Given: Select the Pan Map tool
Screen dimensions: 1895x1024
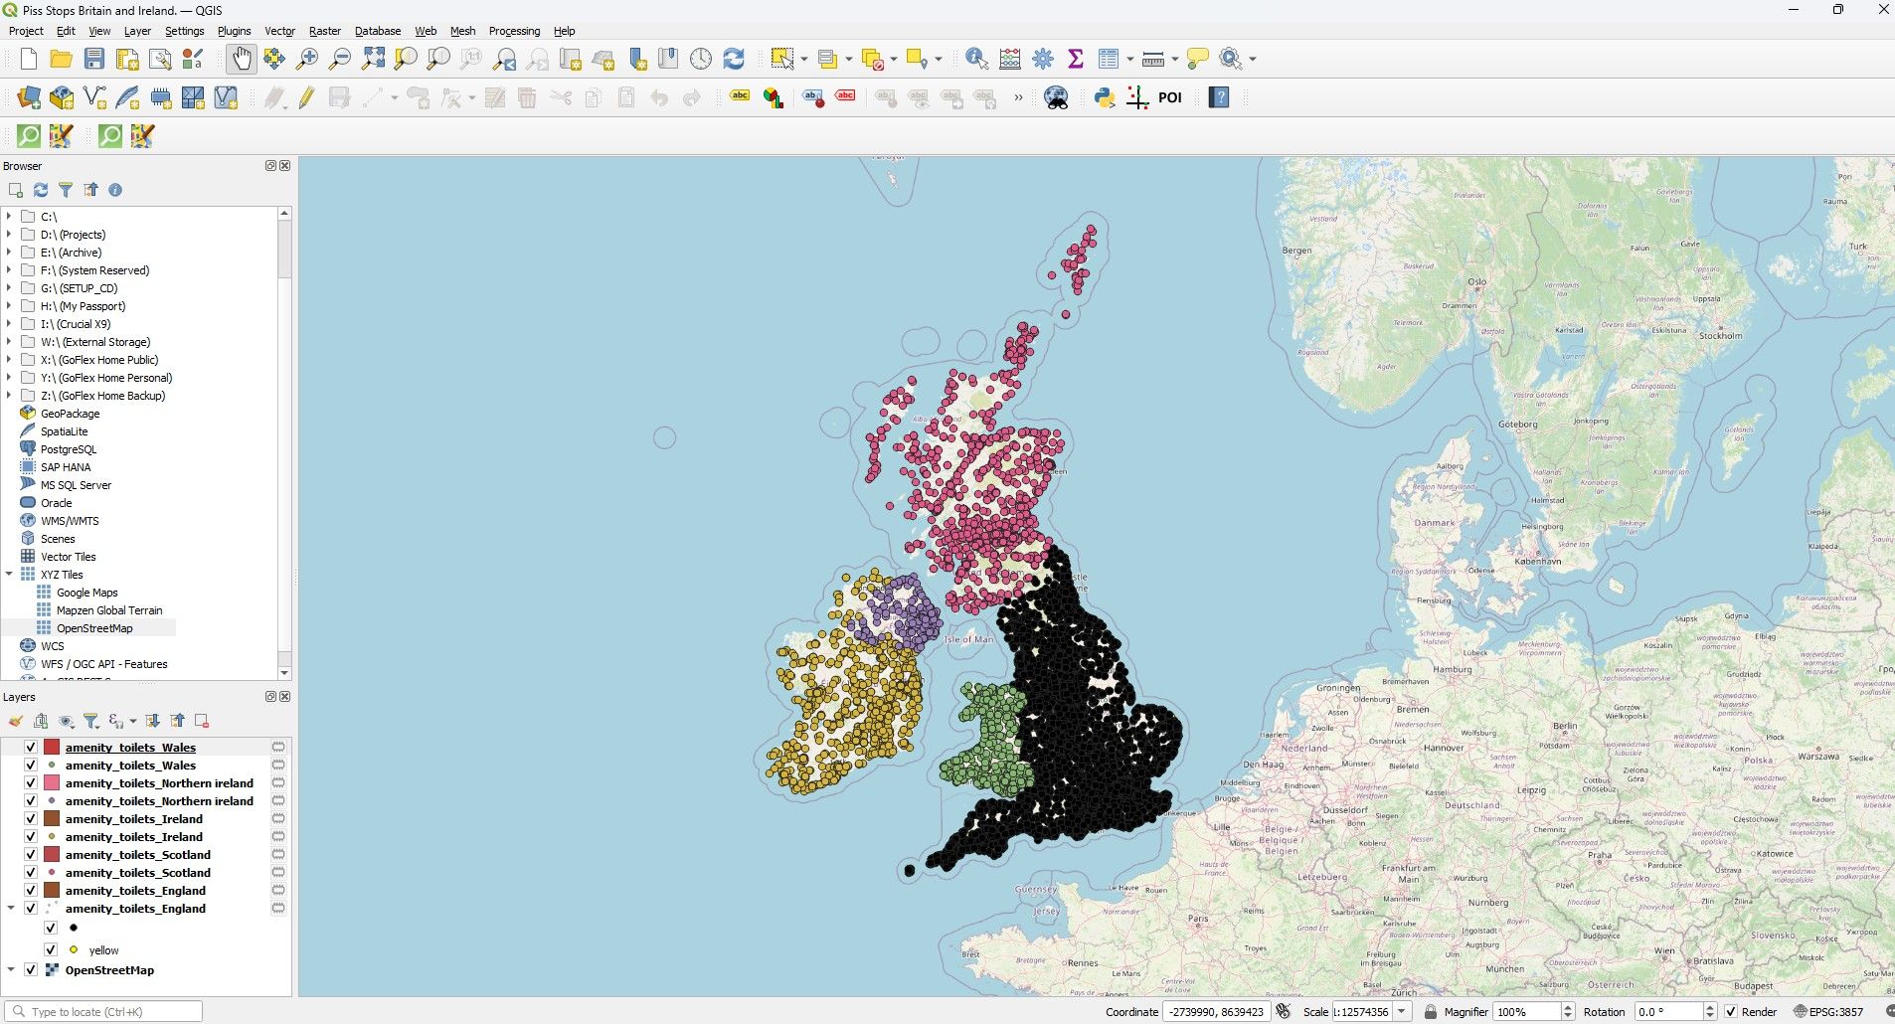Looking at the screenshot, I should 241,58.
